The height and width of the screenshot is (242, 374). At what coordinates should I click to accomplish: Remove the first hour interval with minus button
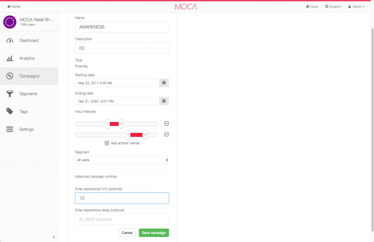(166, 124)
